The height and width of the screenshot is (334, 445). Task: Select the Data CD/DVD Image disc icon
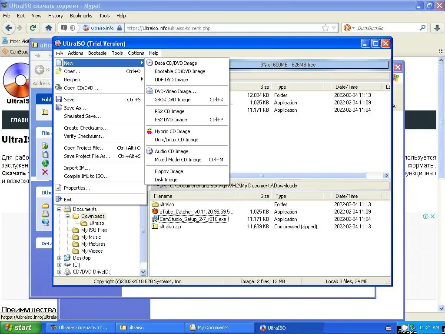click(x=149, y=63)
